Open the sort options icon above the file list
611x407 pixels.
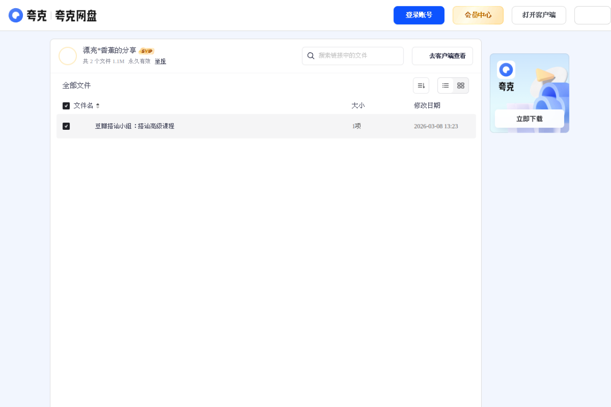[x=421, y=85]
